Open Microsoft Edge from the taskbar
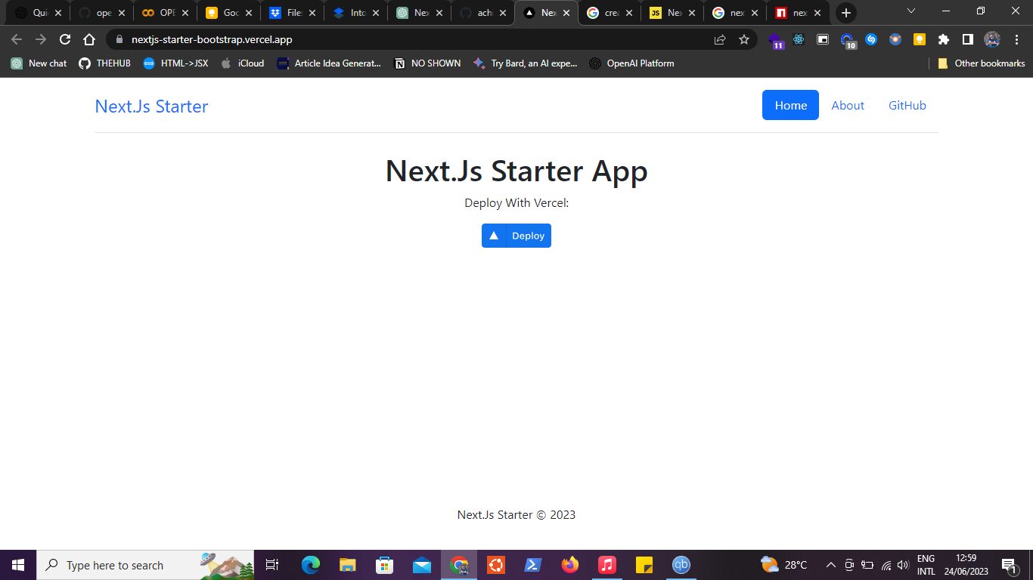This screenshot has height=580, width=1033. (x=311, y=565)
